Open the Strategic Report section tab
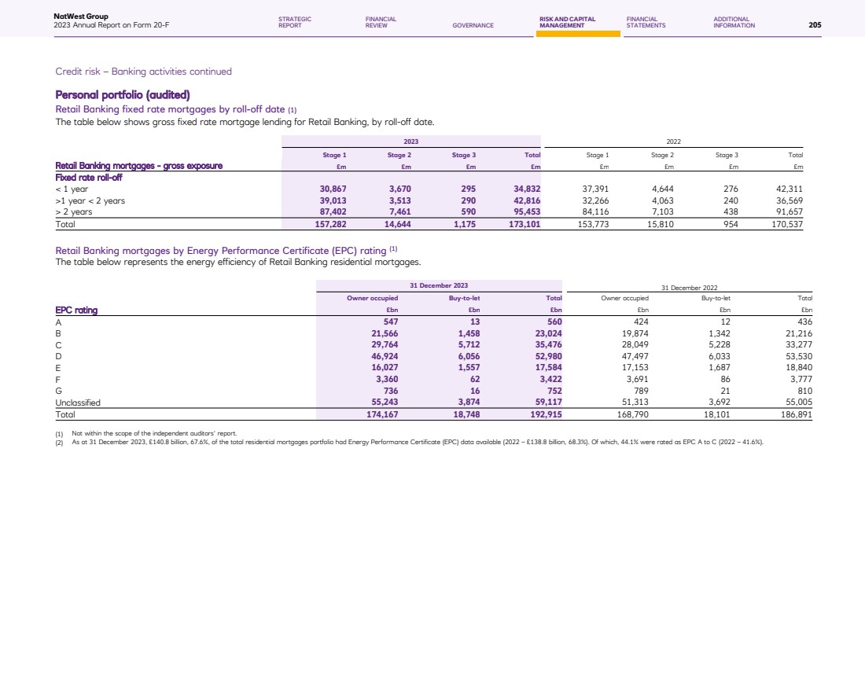The width and height of the screenshot is (865, 680). coord(295,22)
